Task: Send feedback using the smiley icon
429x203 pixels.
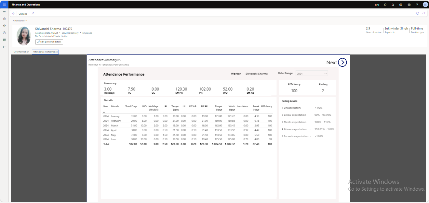Action: coord(401,5)
